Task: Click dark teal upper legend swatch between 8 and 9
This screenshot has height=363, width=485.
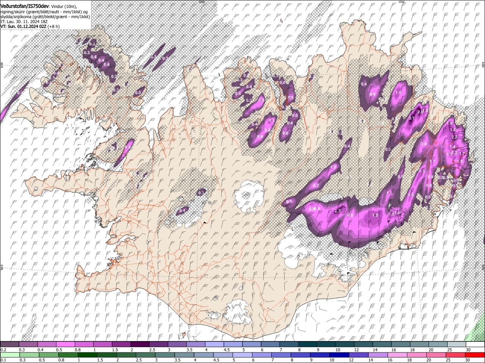Action: pos(307,344)
